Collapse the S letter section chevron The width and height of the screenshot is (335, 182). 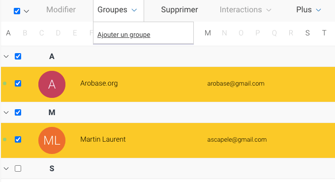click(6, 169)
